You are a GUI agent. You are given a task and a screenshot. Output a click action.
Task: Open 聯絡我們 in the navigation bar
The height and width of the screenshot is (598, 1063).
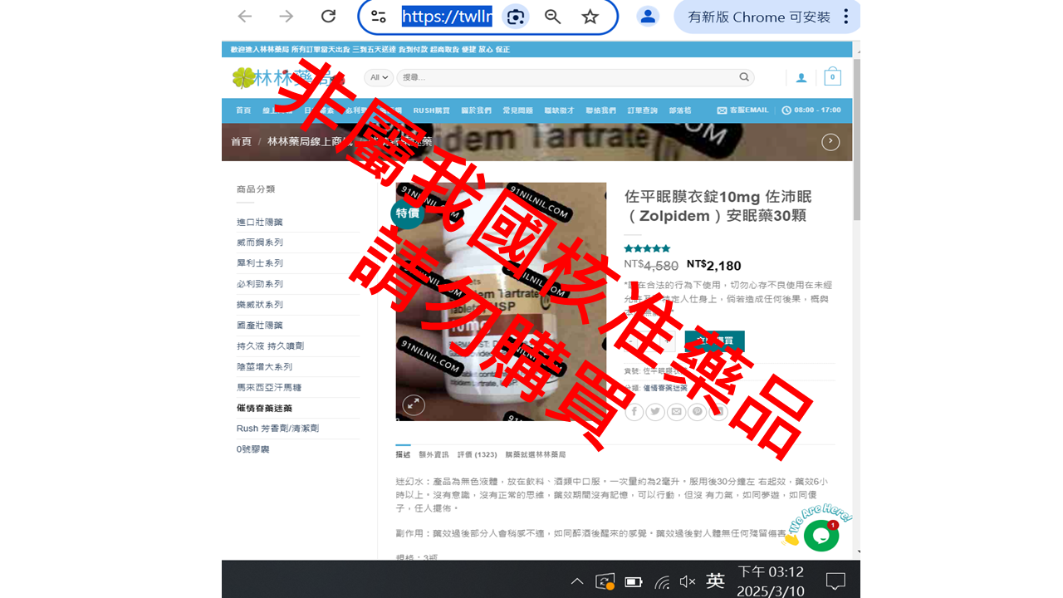pos(600,110)
